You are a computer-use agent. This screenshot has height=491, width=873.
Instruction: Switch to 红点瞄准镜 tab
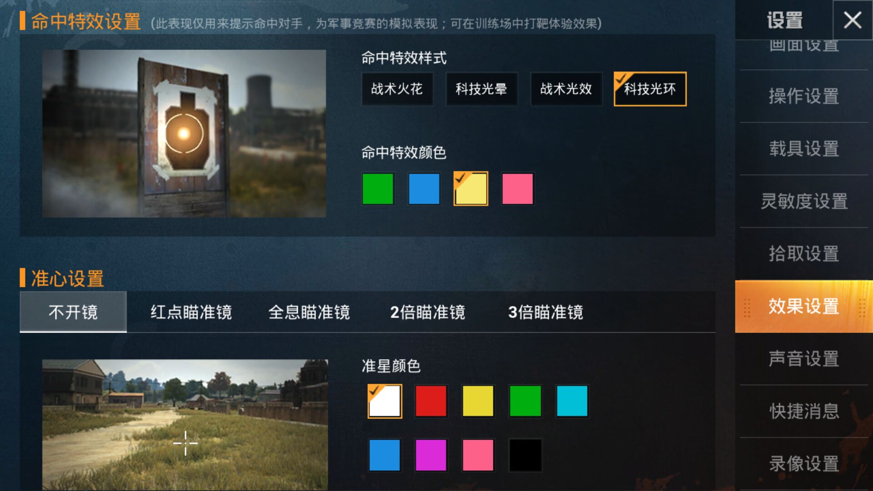[x=191, y=312]
